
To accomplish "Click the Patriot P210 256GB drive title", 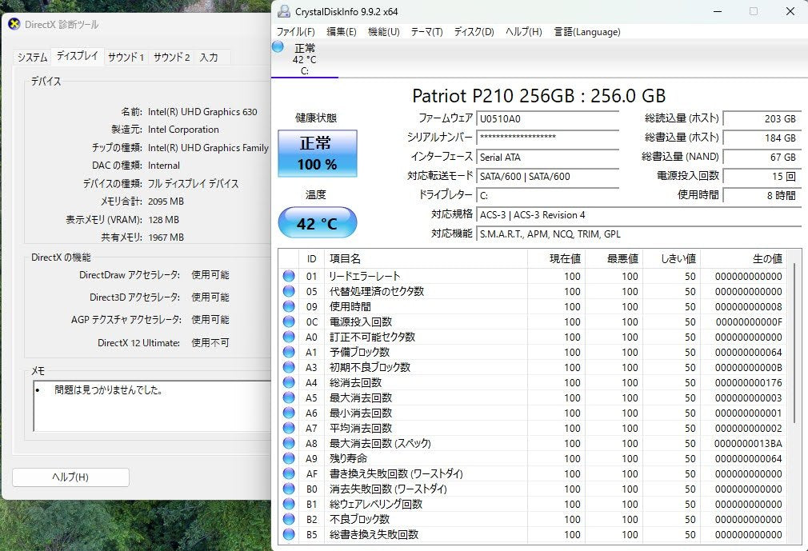I will (x=539, y=96).
